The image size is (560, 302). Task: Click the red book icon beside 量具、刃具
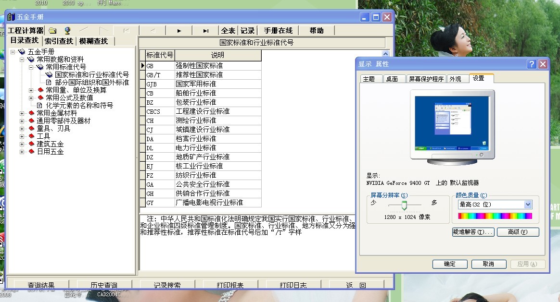click(x=31, y=128)
